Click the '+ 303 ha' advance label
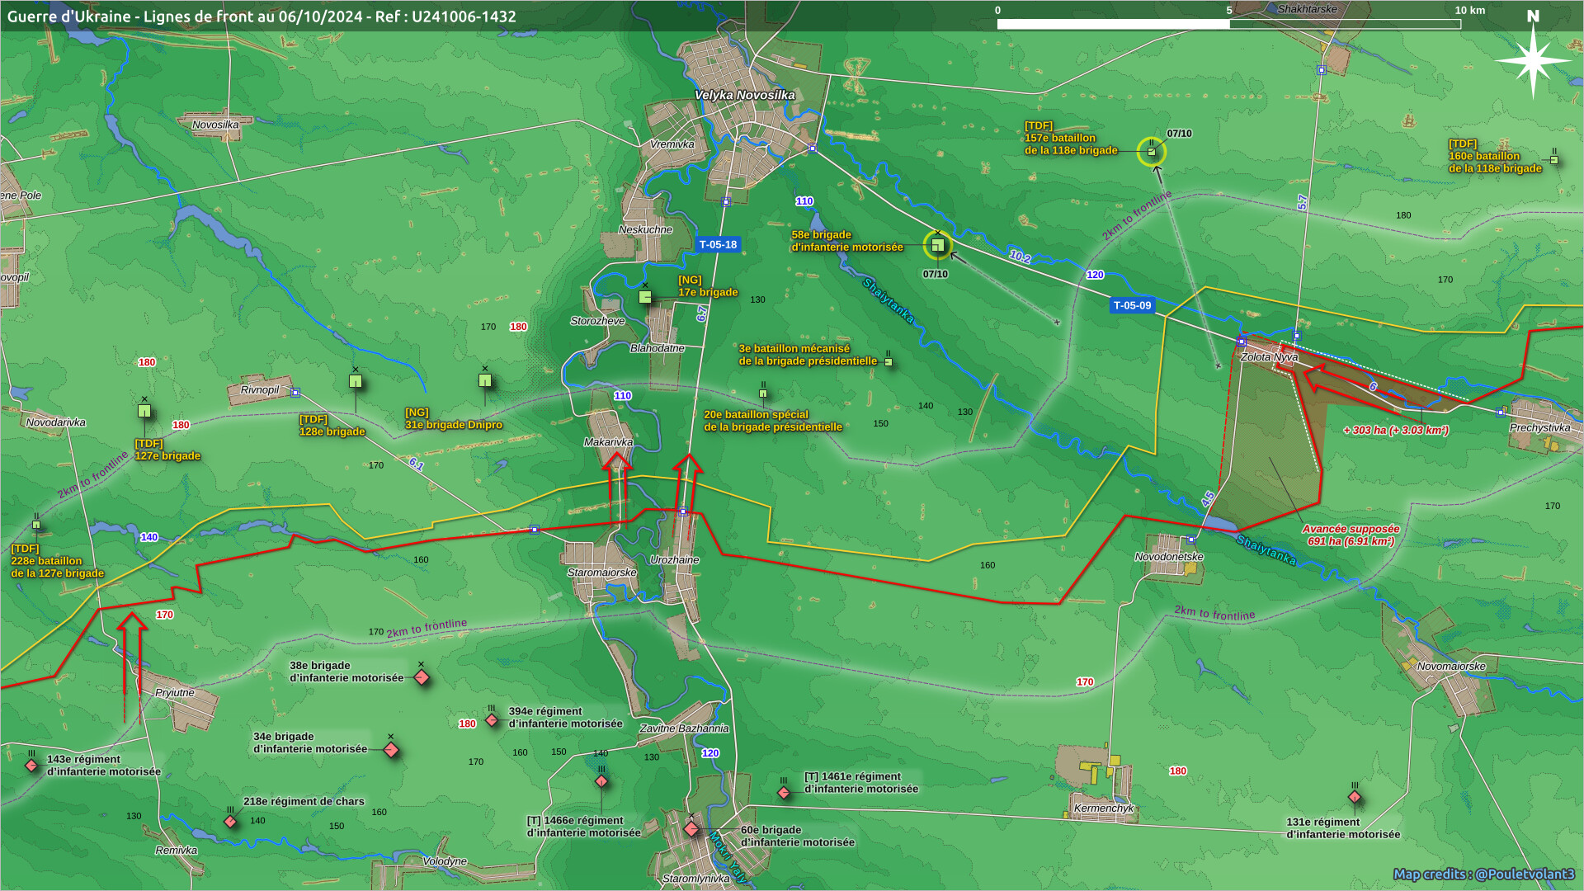 point(1396,431)
